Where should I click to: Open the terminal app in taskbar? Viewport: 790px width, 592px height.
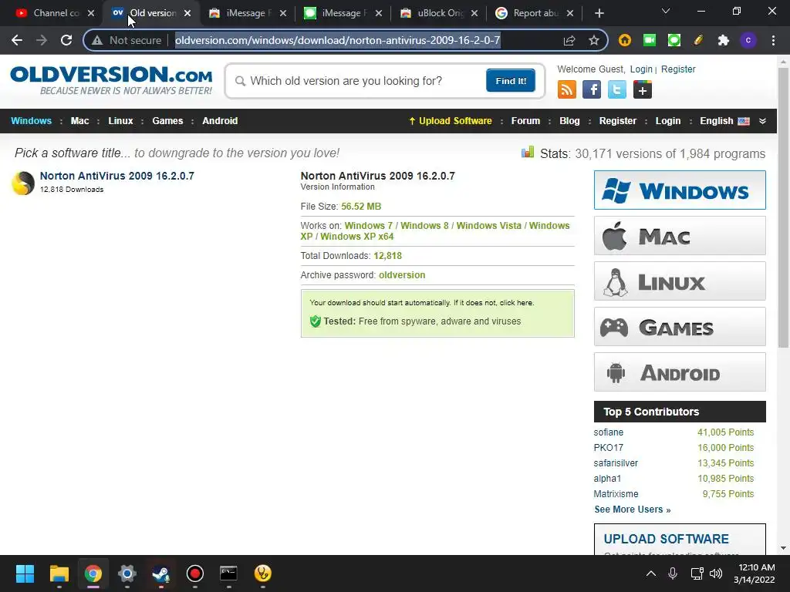(228, 573)
